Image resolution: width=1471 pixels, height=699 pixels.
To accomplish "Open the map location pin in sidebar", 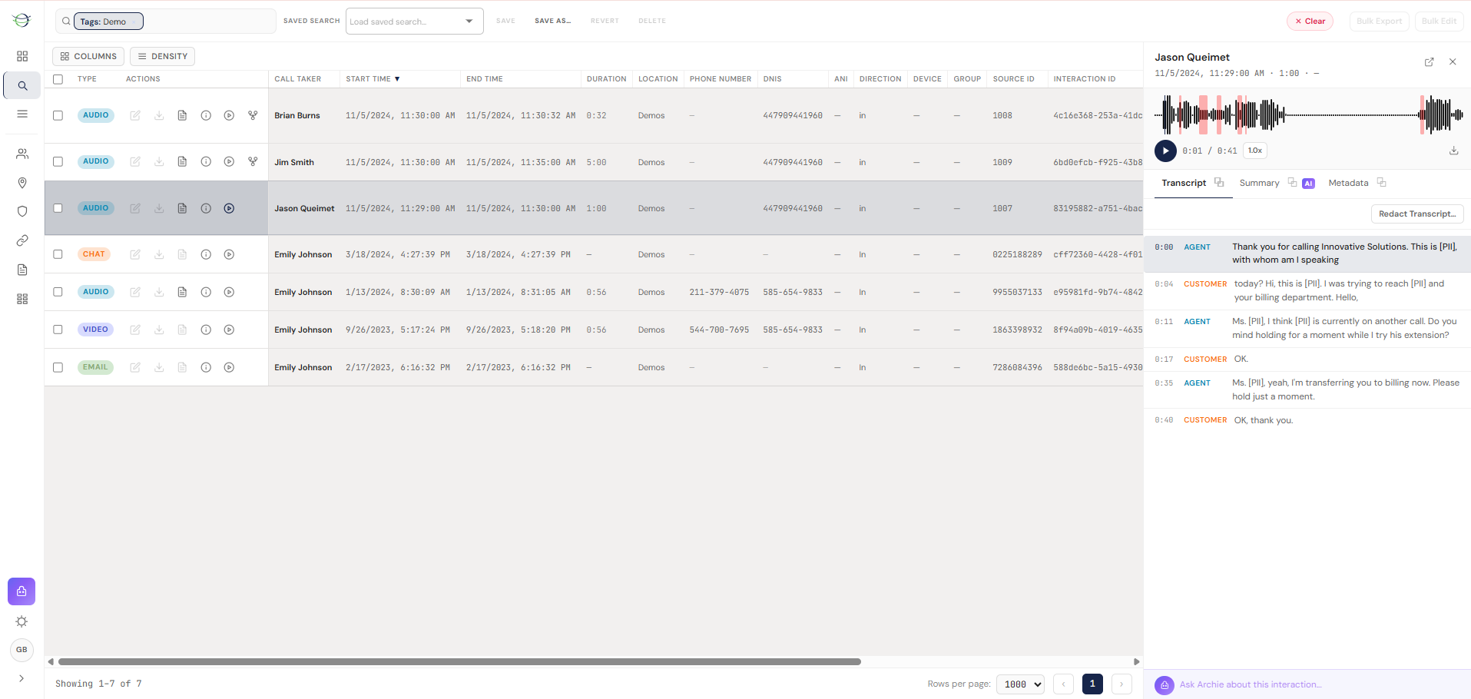I will [x=22, y=183].
